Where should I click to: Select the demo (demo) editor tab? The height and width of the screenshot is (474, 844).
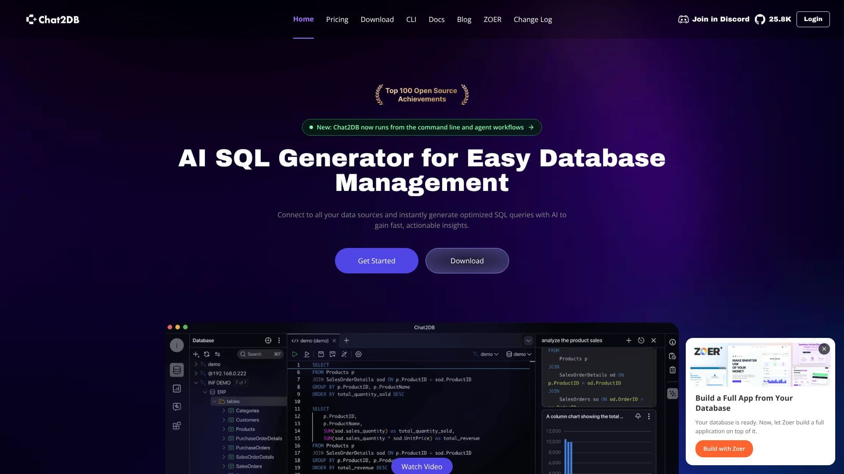pyautogui.click(x=314, y=341)
